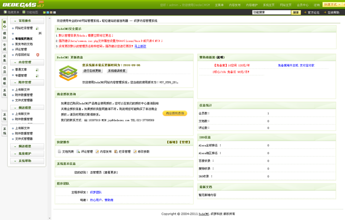Switch to the 模板 vertical tab
The width and height of the screenshot is (345, 220).
tap(5, 81)
